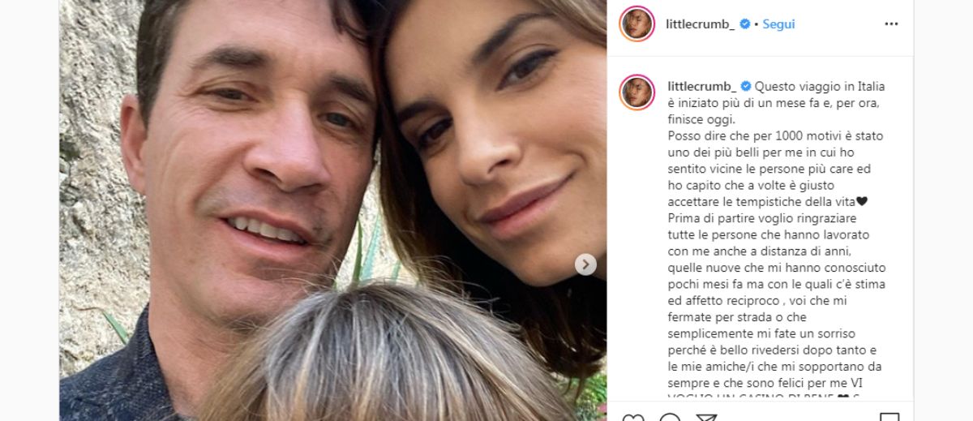Open comments with the speech bubble icon
973x421 pixels.
pos(670,417)
